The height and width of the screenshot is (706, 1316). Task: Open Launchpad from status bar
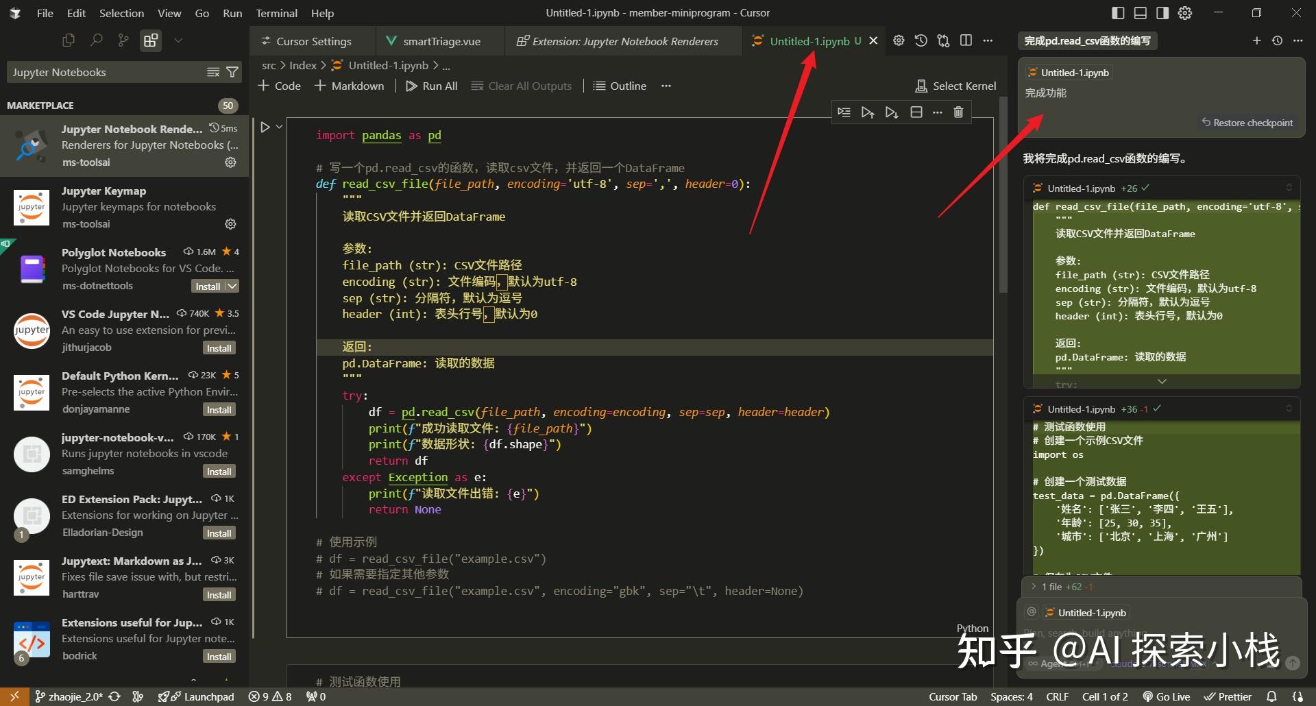pos(196,696)
